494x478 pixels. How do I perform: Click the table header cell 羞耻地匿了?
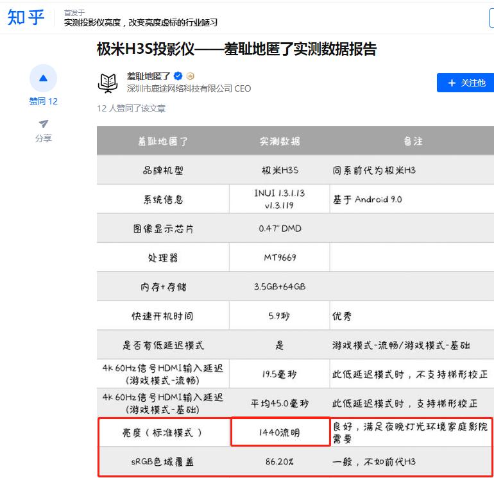click(163, 142)
